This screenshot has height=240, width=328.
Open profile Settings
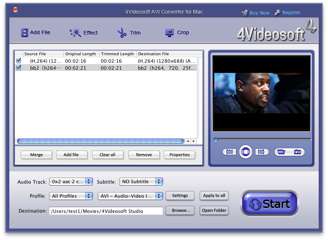(180, 195)
